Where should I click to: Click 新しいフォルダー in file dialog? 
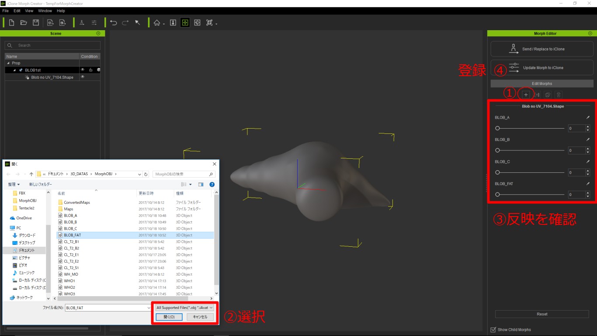point(41,185)
